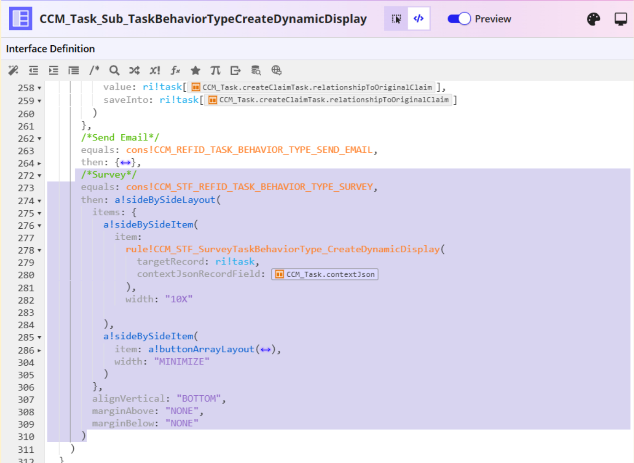Click line number 310 in the gutter

click(x=26, y=437)
